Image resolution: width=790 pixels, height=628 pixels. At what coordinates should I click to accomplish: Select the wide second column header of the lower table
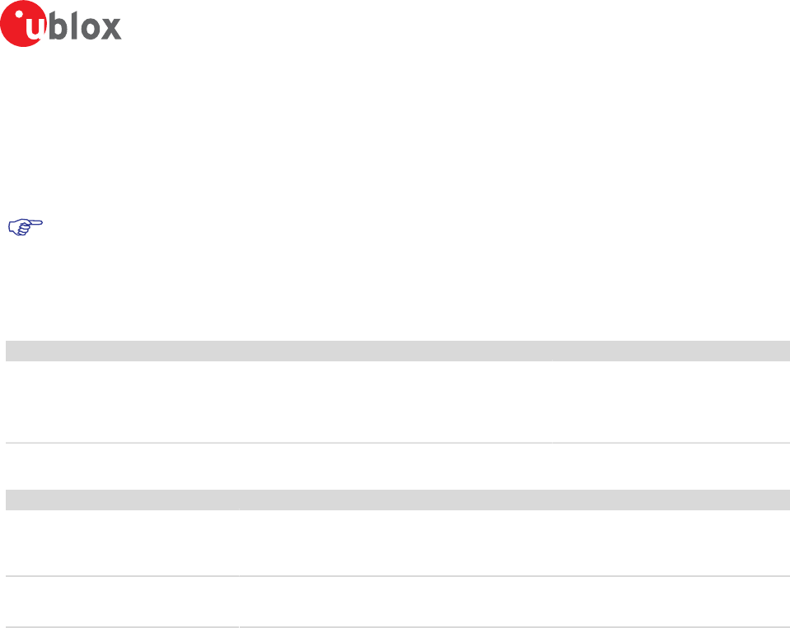[514, 500]
